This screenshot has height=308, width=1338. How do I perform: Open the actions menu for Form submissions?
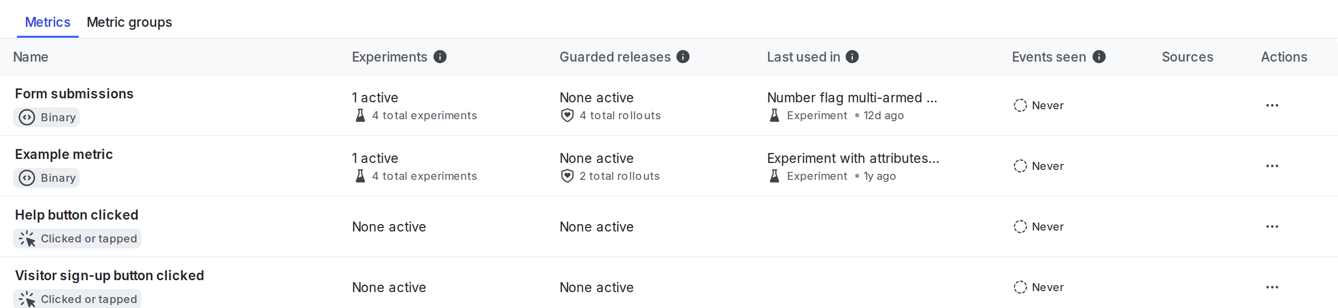[x=1272, y=105]
